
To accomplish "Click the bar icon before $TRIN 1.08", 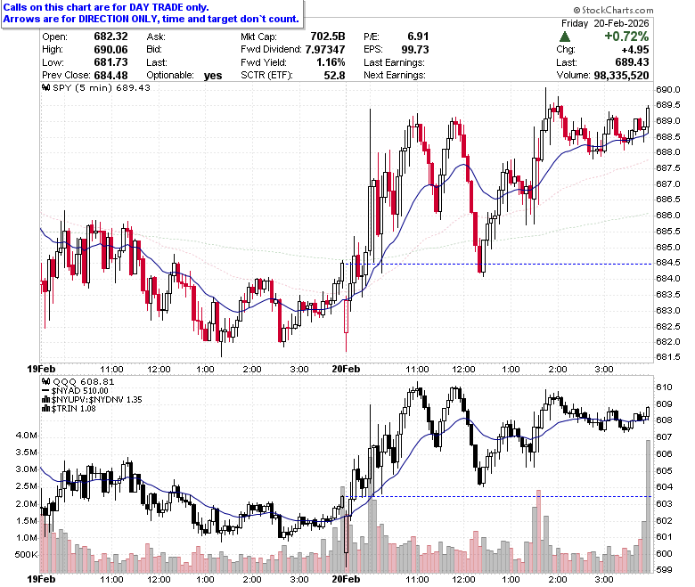I will 46,409.
